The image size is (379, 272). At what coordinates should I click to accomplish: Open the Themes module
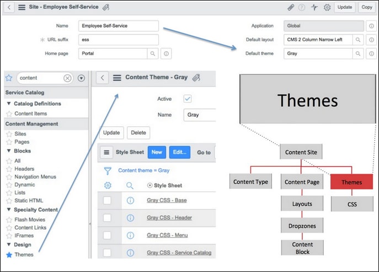click(x=24, y=254)
